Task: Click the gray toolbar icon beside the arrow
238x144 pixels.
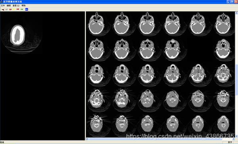Action: click(x=6, y=10)
